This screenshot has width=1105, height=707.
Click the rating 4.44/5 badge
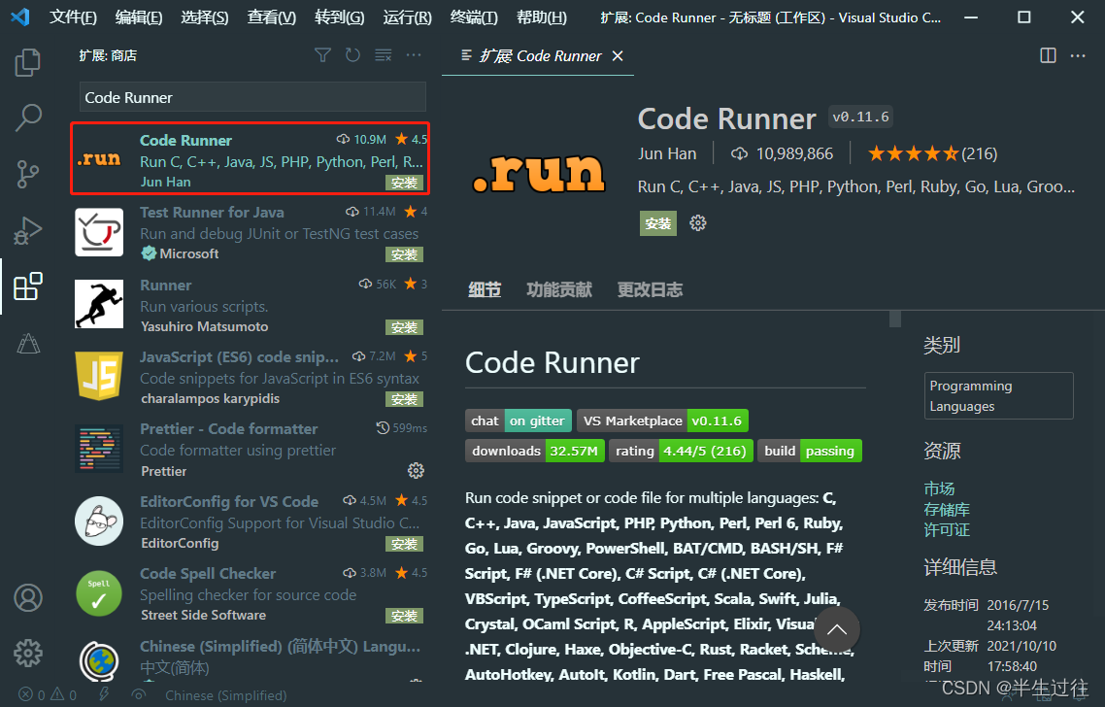tap(681, 451)
